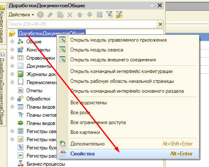Viewport: 209px width, 167px height.
Task: Click the Общие node icon
Action: (20, 42)
